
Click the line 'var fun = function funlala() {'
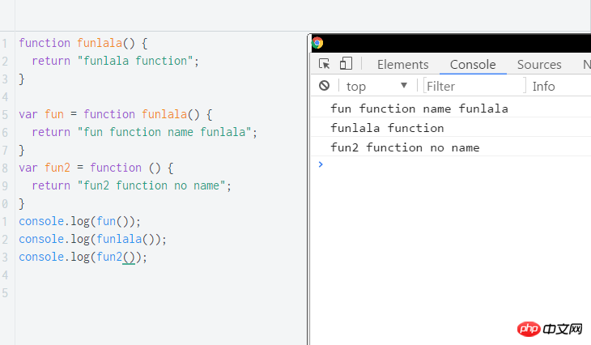tap(116, 114)
